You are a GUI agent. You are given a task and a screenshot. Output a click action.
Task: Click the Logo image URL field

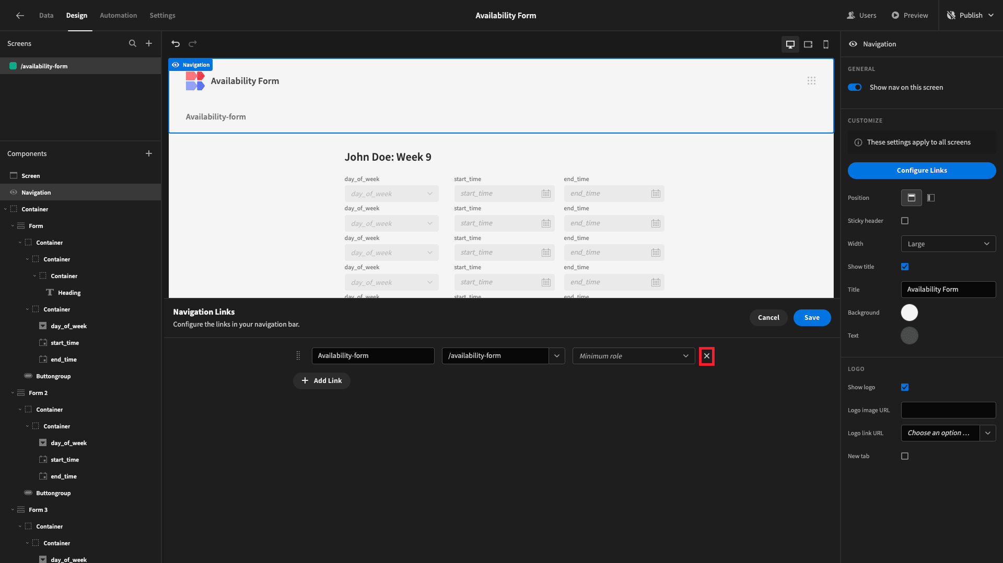point(948,410)
